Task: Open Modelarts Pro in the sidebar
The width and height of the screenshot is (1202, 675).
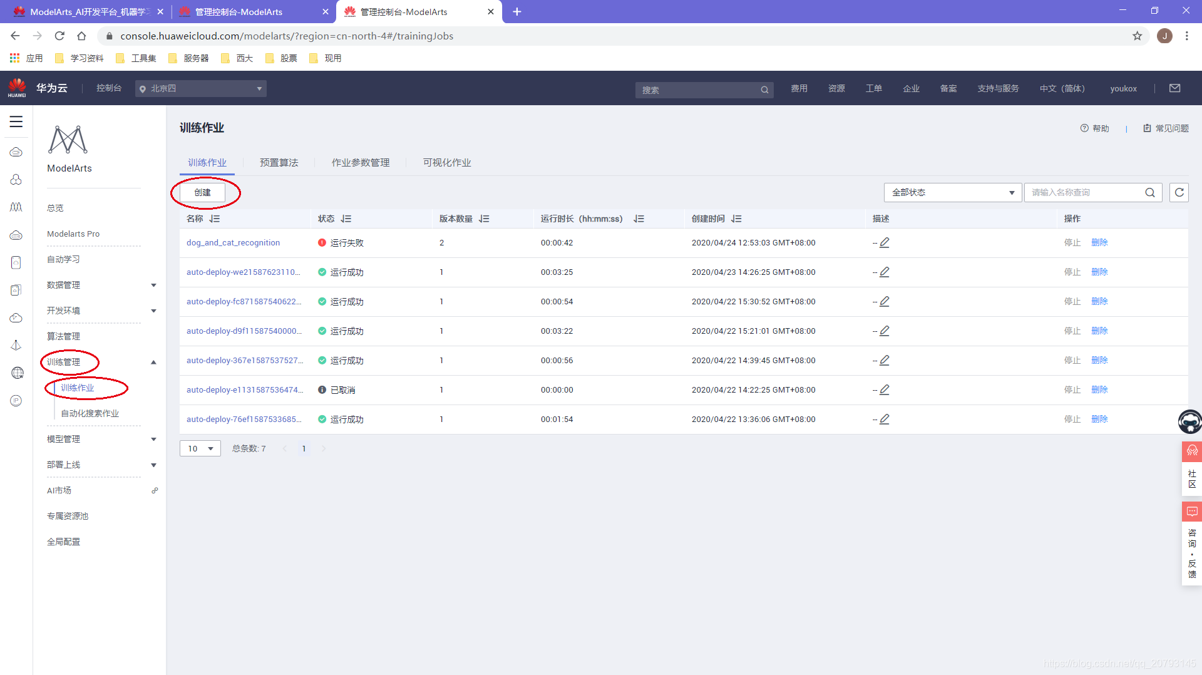Action: point(73,234)
